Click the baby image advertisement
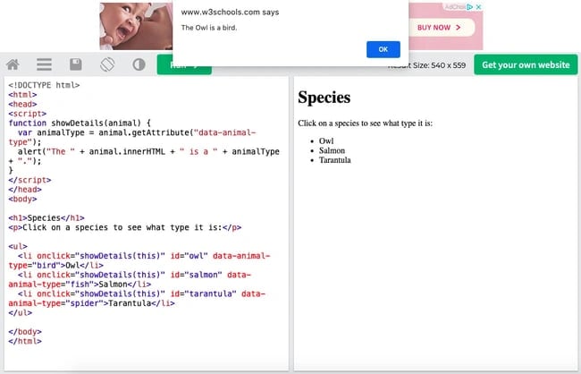This screenshot has height=374, width=581. tap(136, 26)
